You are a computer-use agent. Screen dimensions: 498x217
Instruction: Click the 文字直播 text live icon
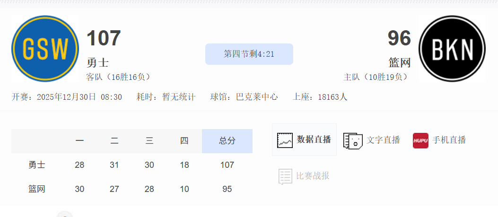[353, 141]
